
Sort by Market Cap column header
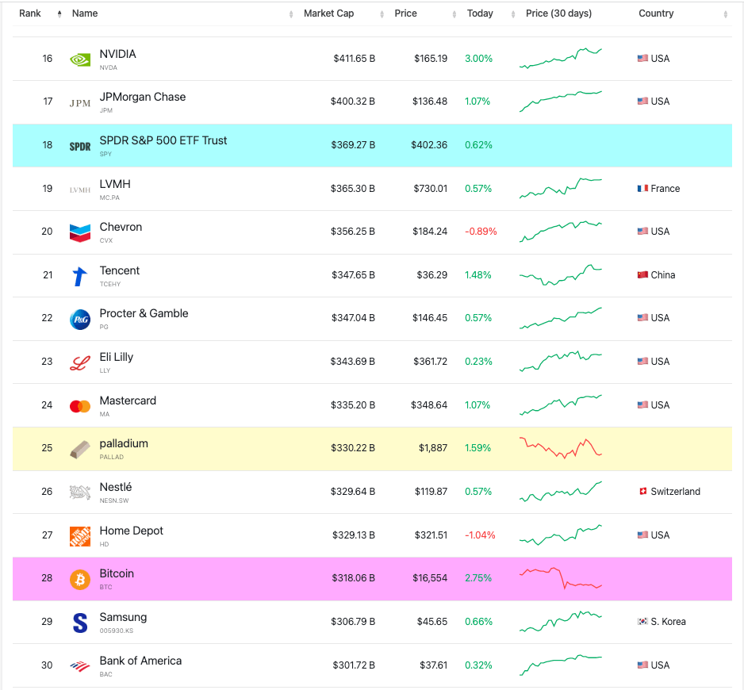coord(328,13)
